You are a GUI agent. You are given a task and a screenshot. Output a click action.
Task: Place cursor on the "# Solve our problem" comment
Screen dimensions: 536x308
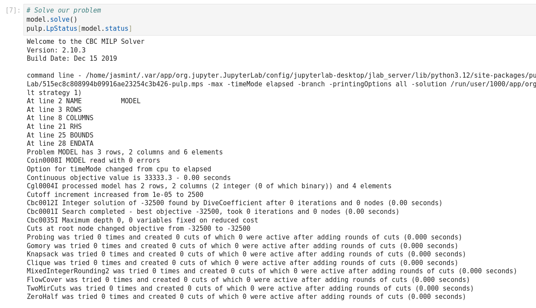tap(63, 10)
